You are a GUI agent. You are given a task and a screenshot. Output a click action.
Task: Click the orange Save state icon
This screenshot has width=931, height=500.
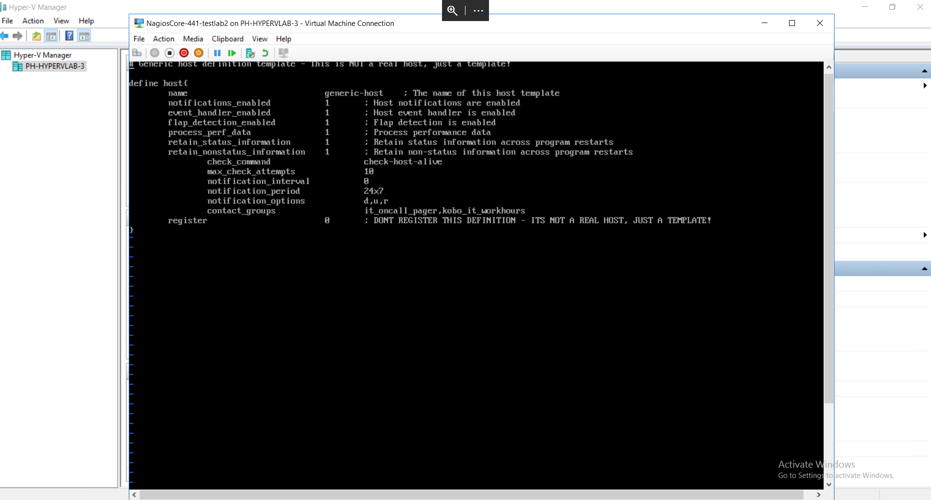click(x=199, y=53)
